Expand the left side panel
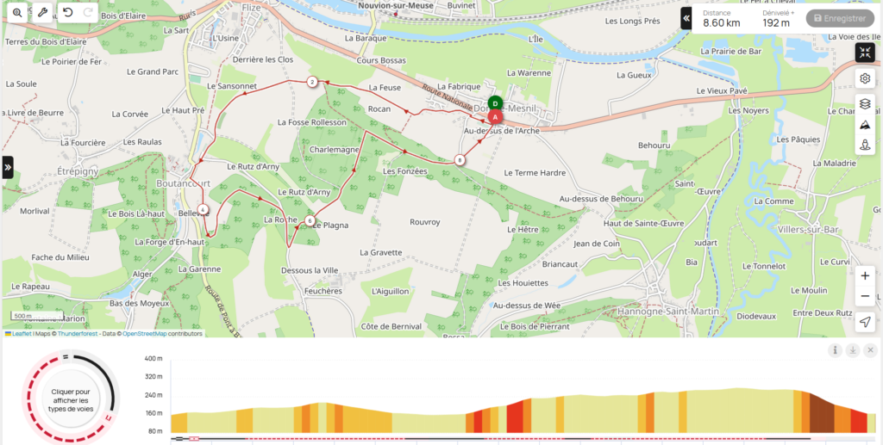The height and width of the screenshot is (445, 883). tap(8, 168)
